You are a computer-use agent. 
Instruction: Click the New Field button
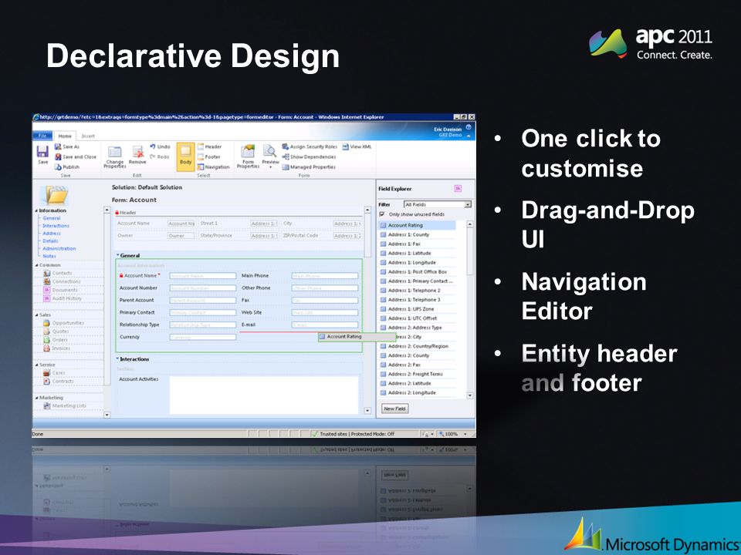pos(394,409)
